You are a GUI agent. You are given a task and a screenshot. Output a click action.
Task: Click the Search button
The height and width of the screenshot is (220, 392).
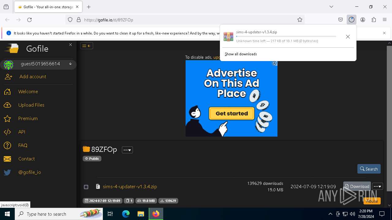pos(369,169)
